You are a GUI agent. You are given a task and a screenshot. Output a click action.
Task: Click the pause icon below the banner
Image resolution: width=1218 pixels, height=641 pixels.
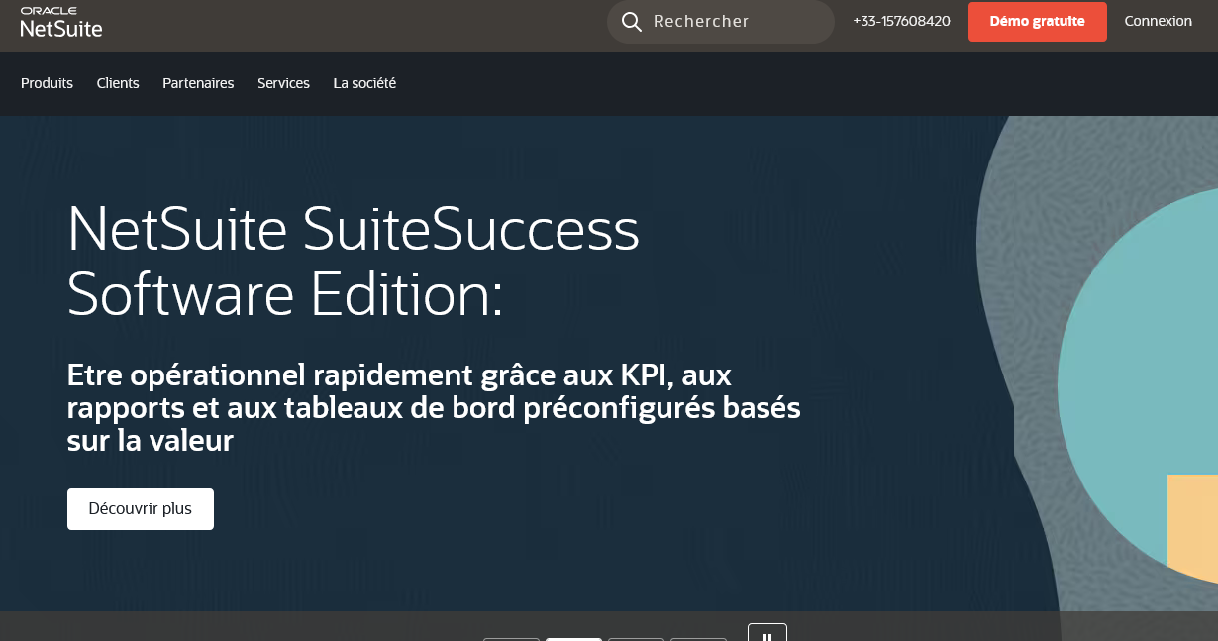point(767,635)
